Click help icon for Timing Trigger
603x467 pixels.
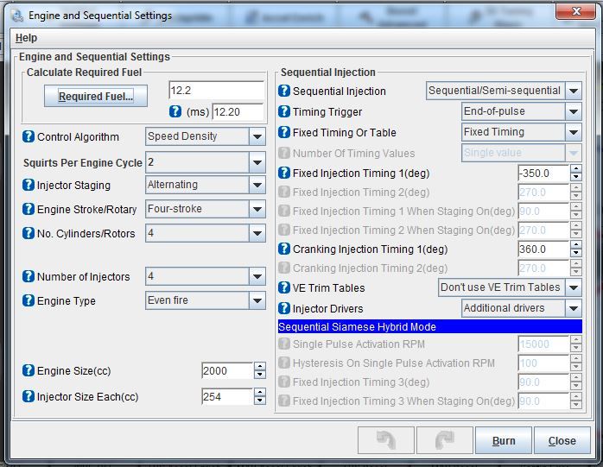284,111
